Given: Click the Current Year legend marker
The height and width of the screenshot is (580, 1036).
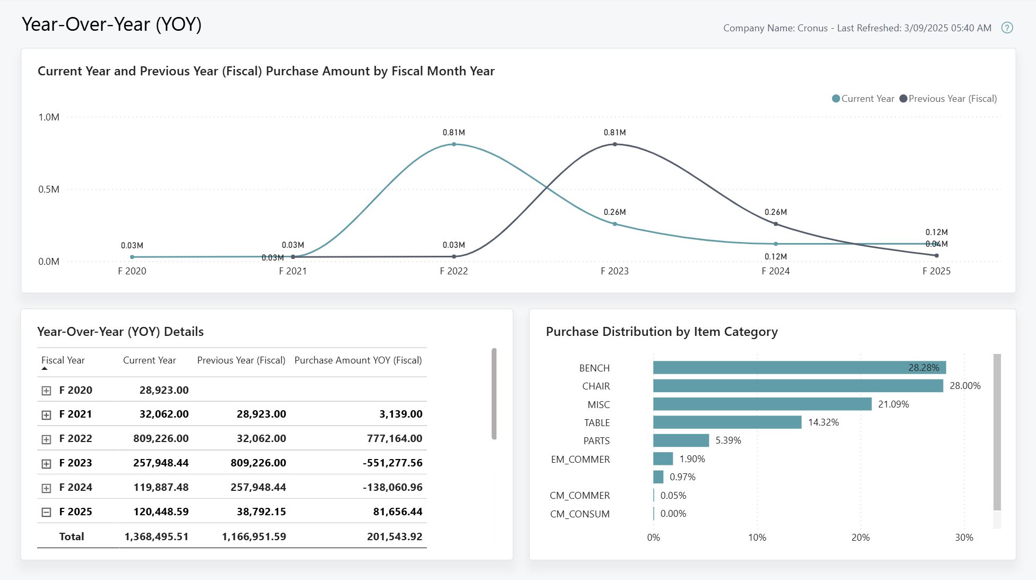Looking at the screenshot, I should [x=835, y=99].
